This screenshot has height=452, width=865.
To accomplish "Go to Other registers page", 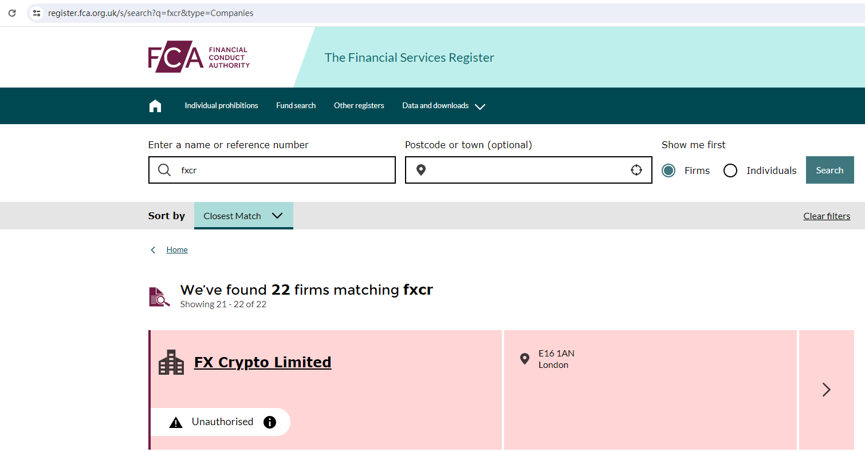I will (359, 106).
